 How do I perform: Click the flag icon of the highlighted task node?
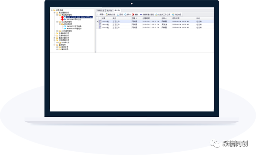[x=65, y=17]
